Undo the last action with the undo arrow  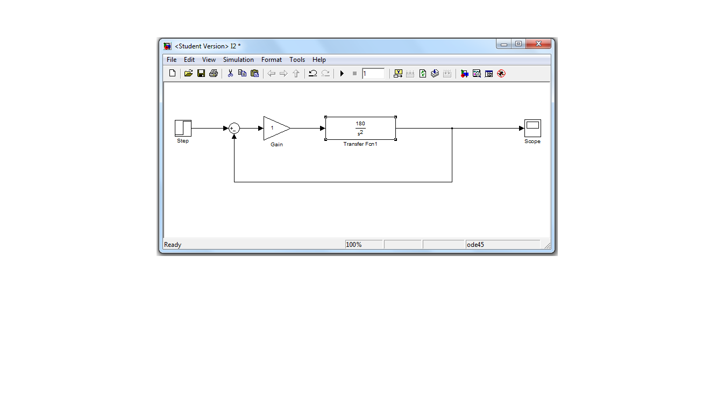coord(313,73)
